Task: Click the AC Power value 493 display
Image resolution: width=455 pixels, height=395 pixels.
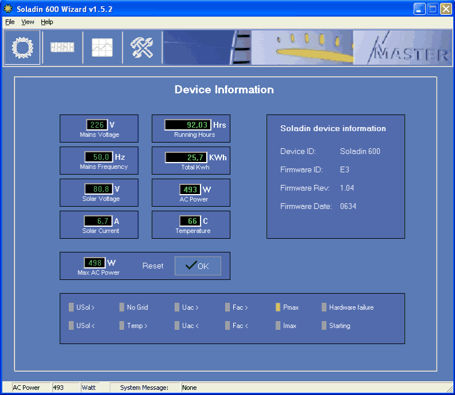Action: pyautogui.click(x=190, y=189)
